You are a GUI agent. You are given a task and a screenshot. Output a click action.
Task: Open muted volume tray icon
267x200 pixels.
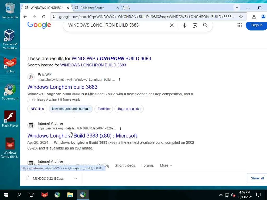[233, 195]
